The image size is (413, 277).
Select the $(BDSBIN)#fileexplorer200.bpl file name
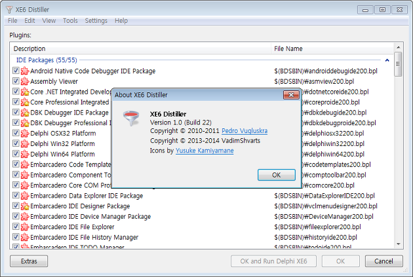317,227
